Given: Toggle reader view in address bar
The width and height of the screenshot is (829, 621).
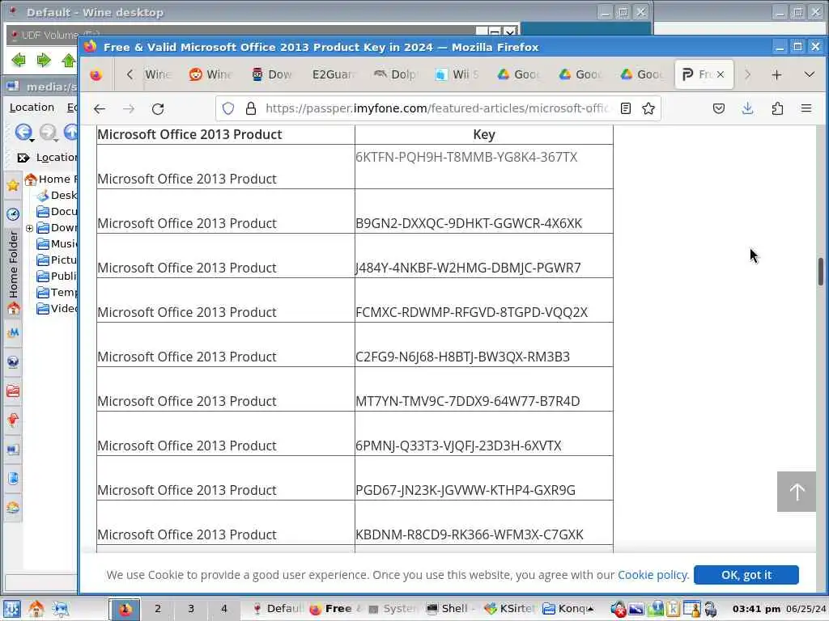Looking at the screenshot, I should [x=626, y=108].
